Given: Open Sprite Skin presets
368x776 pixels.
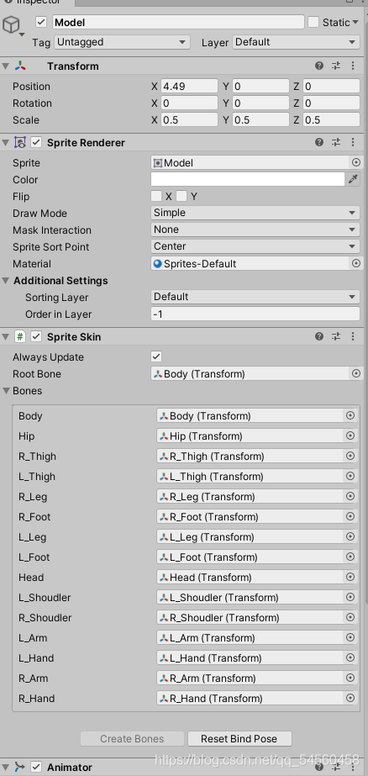Looking at the screenshot, I should 336,336.
